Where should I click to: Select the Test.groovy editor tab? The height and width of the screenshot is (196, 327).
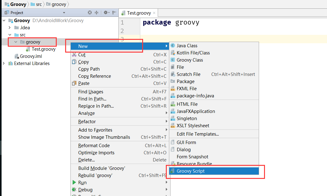click(138, 13)
